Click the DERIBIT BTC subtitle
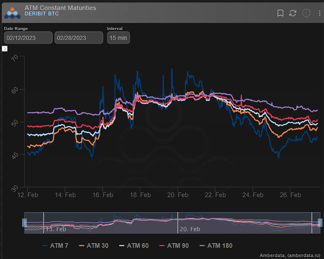 [42, 14]
